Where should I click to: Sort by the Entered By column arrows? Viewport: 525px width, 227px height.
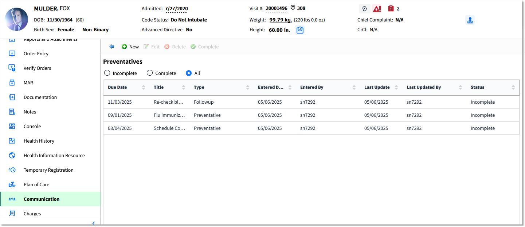pyautogui.click(x=354, y=87)
